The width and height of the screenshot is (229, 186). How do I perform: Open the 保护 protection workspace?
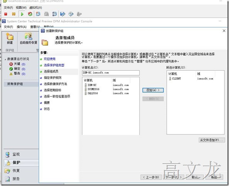21,163
